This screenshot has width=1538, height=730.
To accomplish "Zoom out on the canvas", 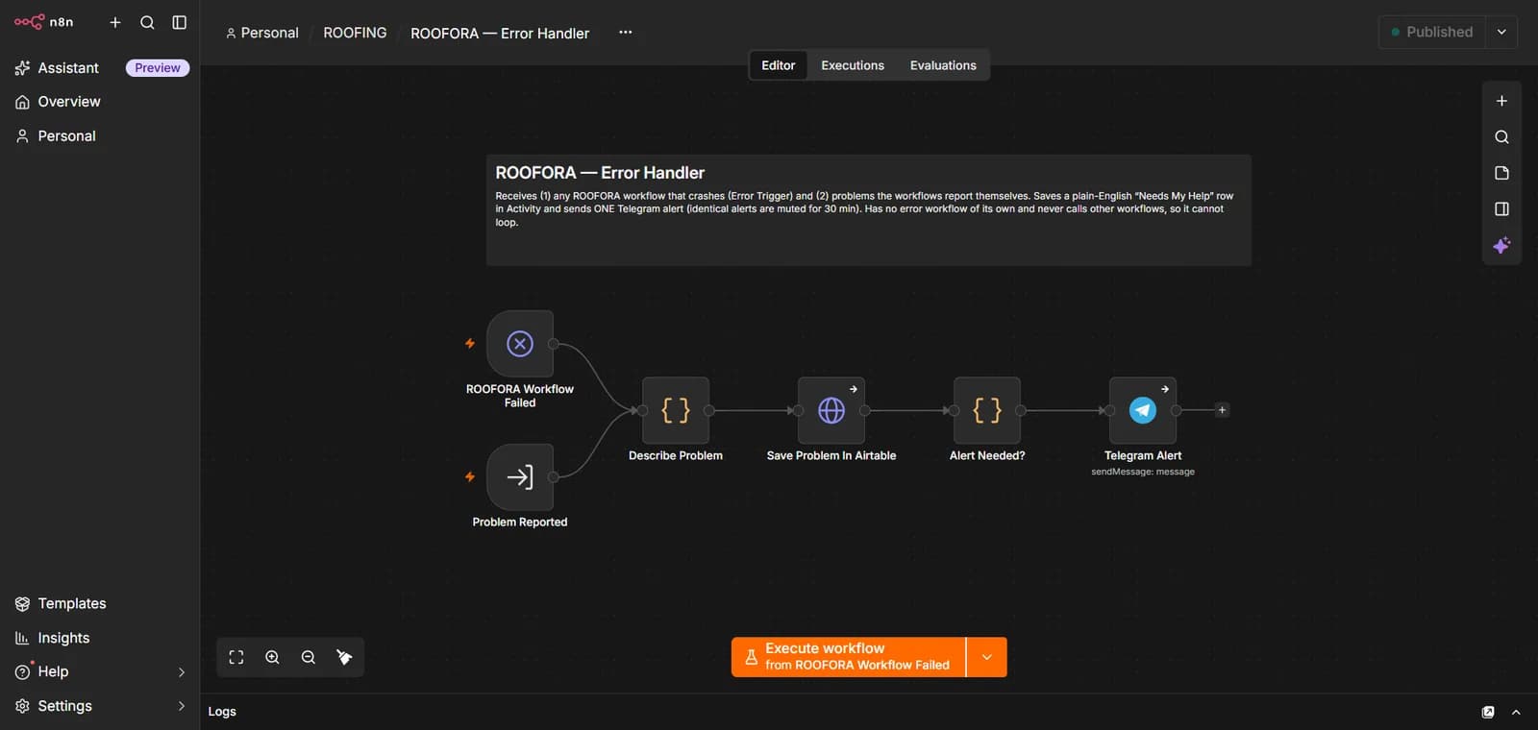I will click(309, 658).
